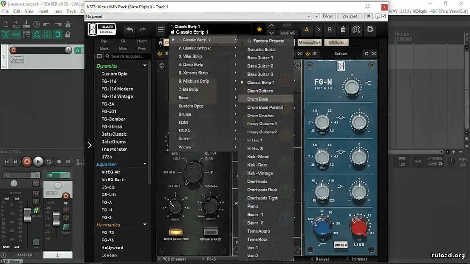Toggle the REAPER lock icon

click(68, 34)
